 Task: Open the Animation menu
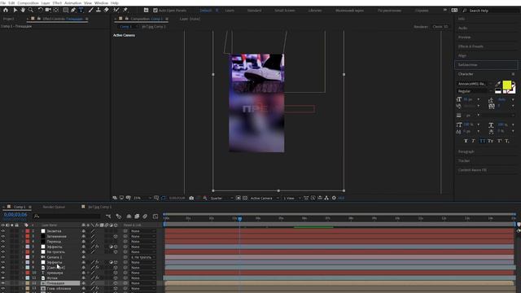72,2
